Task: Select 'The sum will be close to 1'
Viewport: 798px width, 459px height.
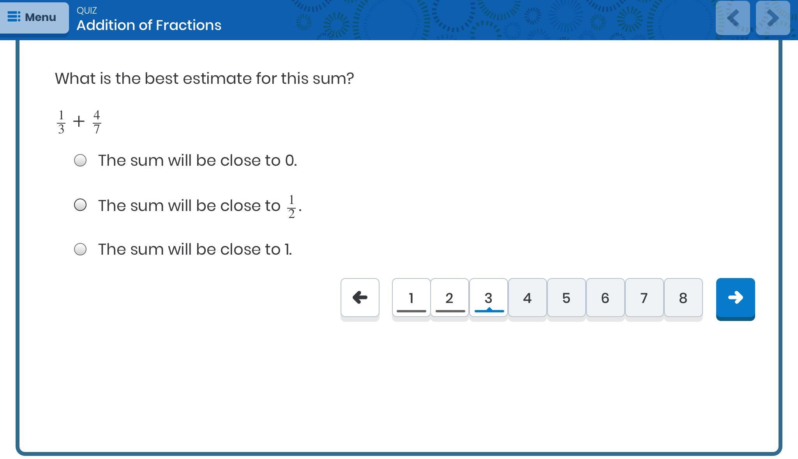Action: pyautogui.click(x=80, y=249)
